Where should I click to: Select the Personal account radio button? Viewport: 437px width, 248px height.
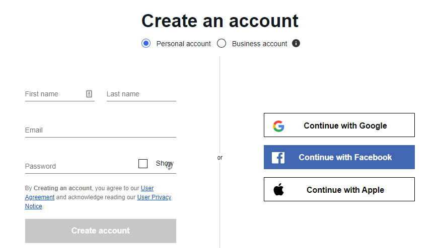(x=146, y=43)
